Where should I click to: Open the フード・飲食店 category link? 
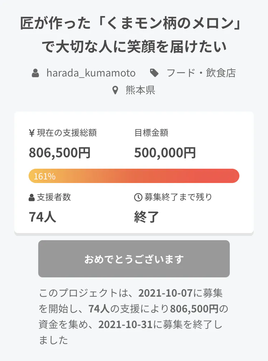coord(201,73)
